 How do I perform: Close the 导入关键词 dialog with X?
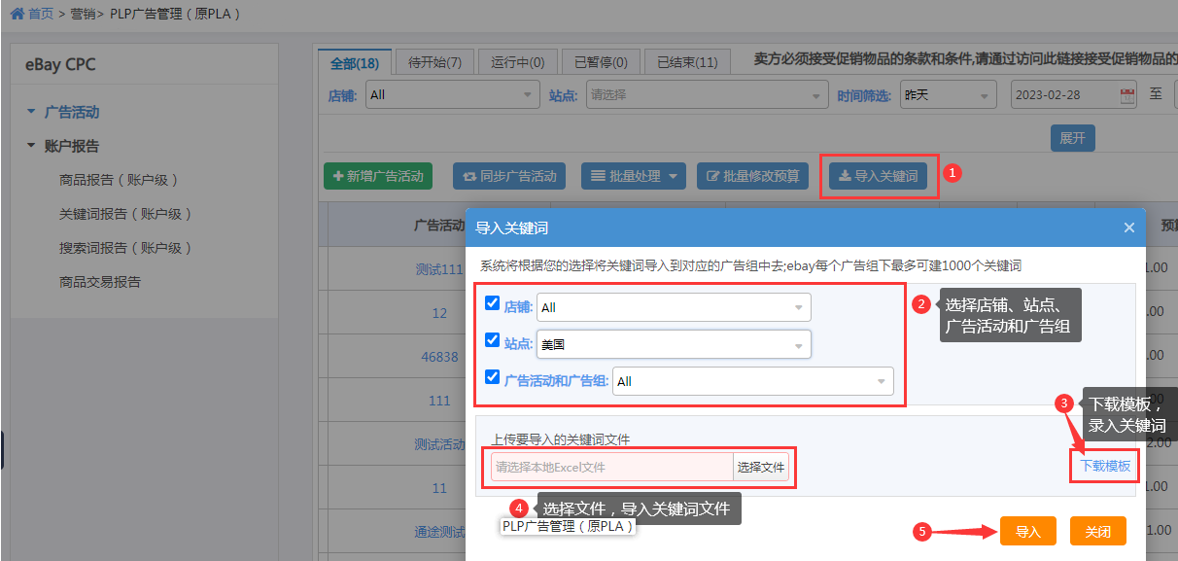click(x=1128, y=228)
